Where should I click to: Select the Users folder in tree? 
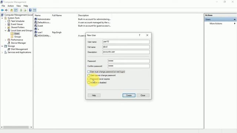tap(17, 34)
